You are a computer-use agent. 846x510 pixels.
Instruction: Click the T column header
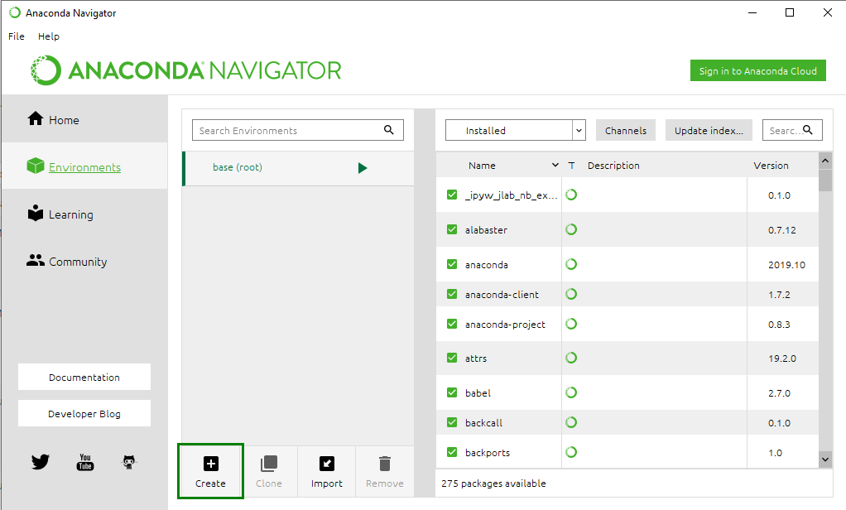point(571,165)
